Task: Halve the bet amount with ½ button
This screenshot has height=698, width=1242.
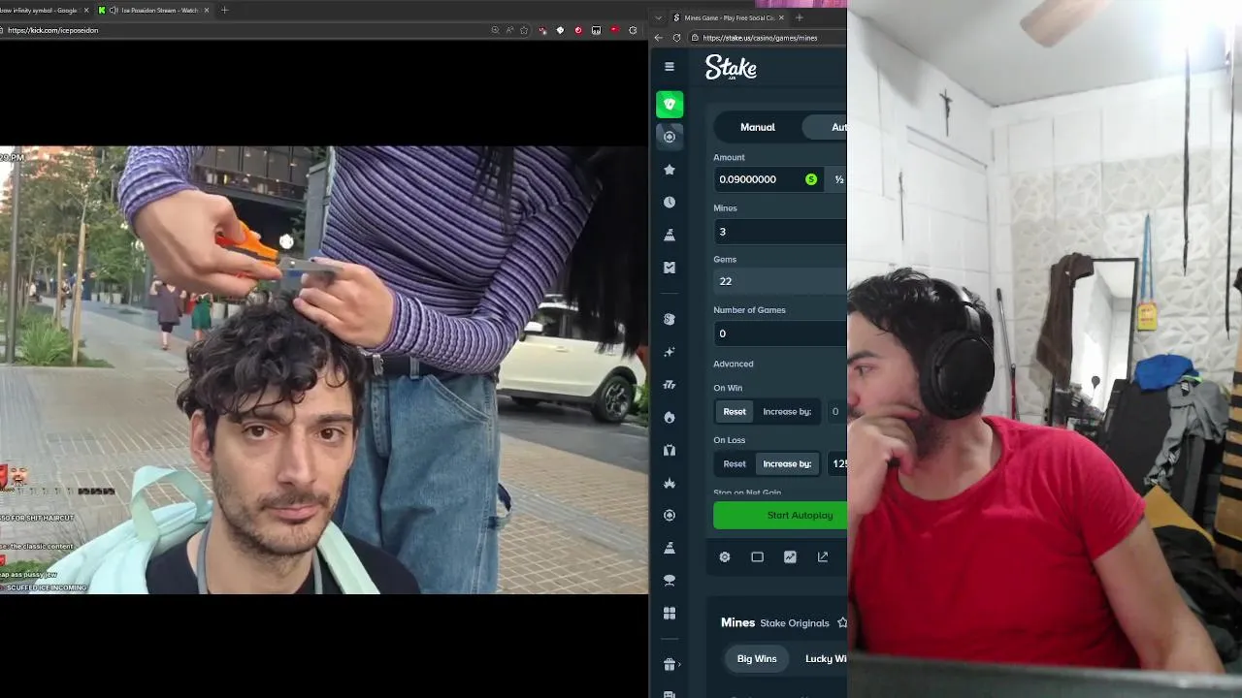Action: click(838, 179)
